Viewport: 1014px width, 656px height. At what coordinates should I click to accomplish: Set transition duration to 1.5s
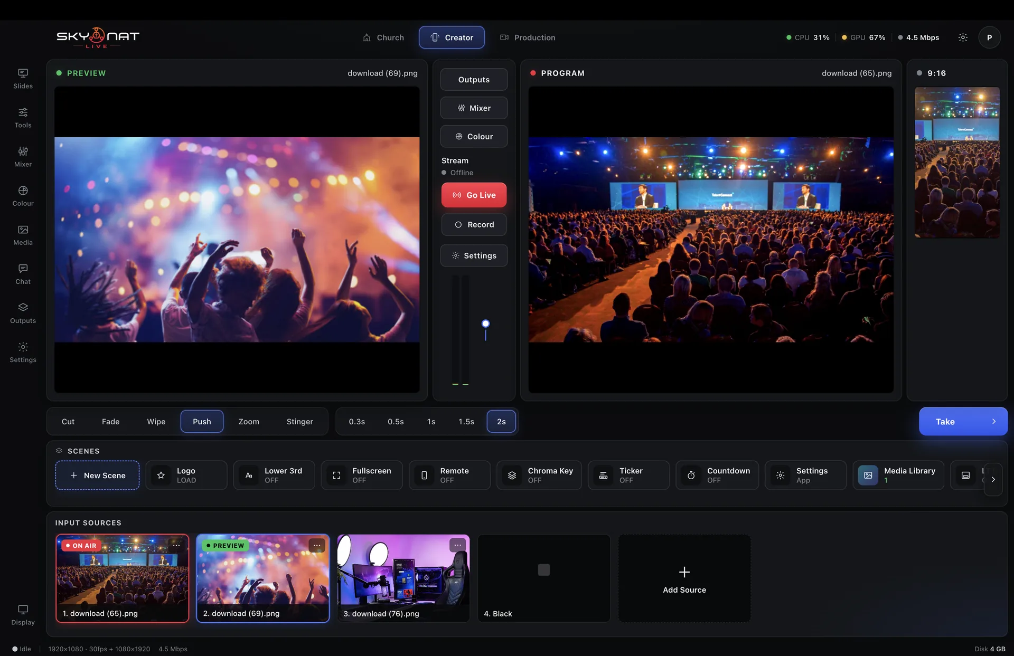pyautogui.click(x=466, y=422)
